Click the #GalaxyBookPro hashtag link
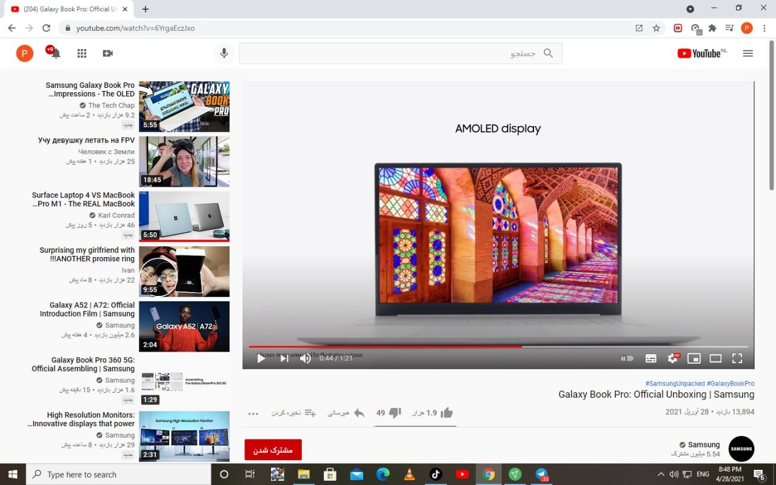This screenshot has width=776, height=485. (x=731, y=384)
